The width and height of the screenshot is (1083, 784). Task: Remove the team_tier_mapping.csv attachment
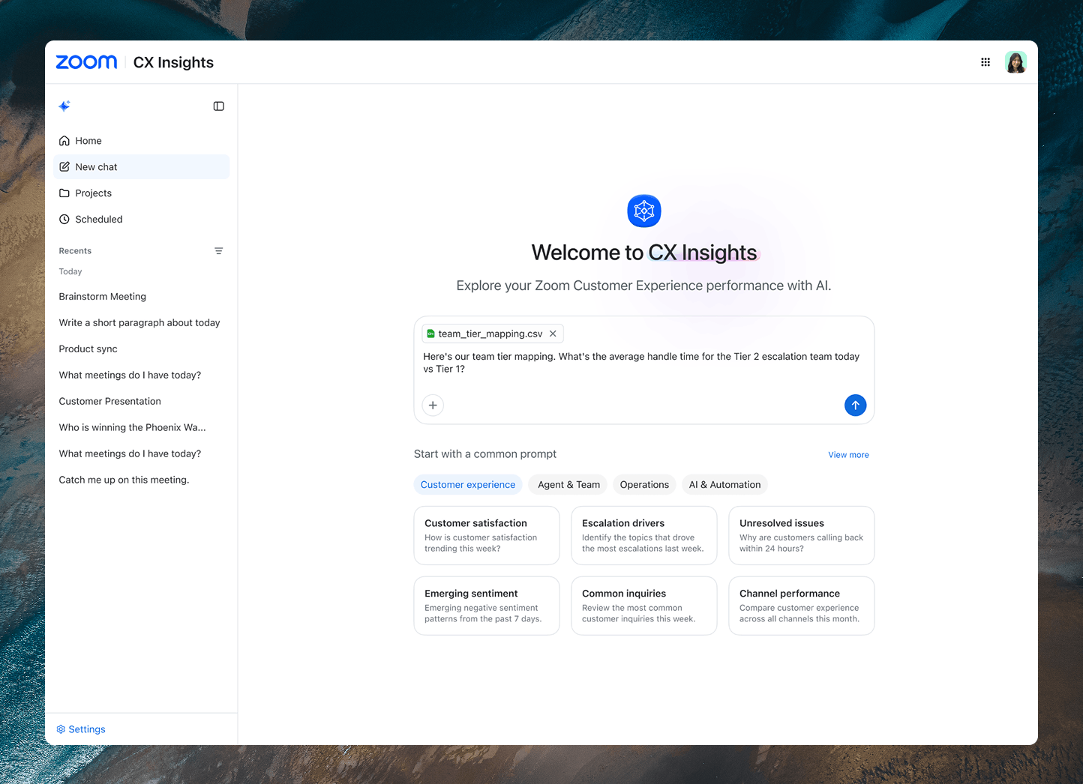[553, 334]
